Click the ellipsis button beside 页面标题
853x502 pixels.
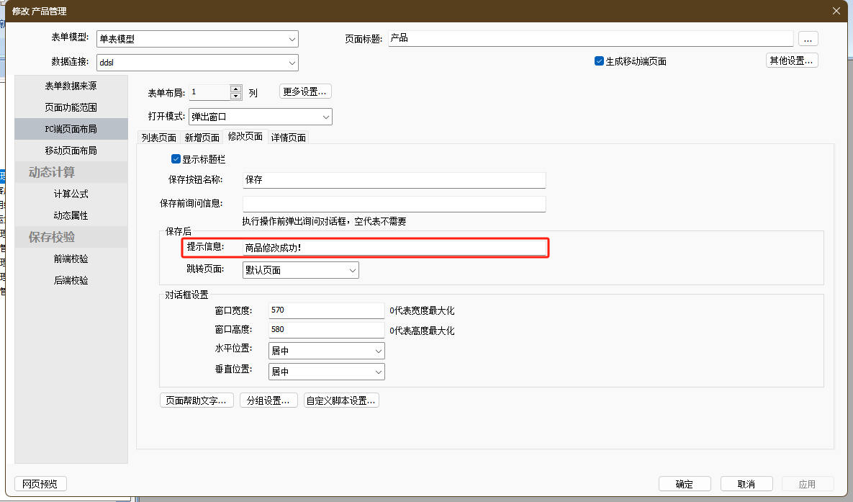(808, 39)
